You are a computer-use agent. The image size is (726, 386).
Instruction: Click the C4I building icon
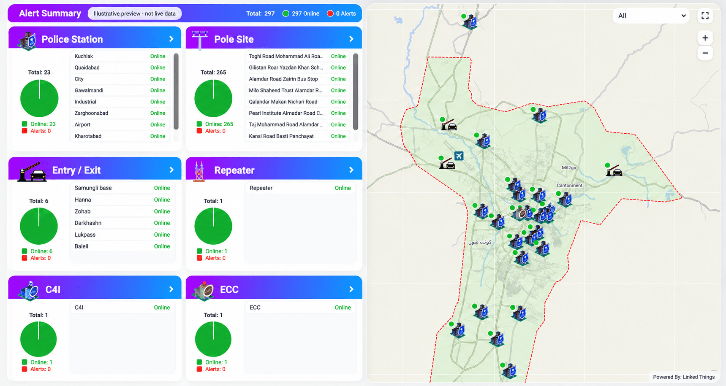[x=29, y=291]
